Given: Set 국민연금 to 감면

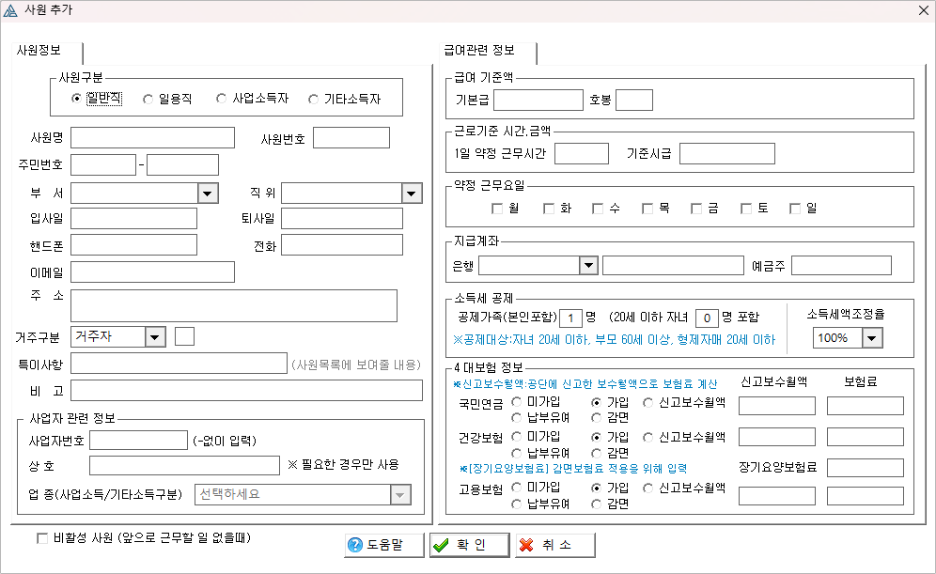Looking at the screenshot, I should point(596,418).
